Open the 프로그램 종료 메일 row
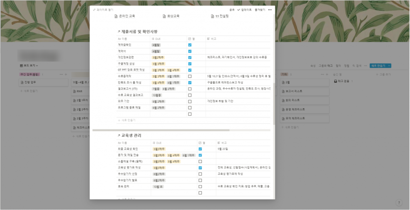The width and height of the screenshot is (410, 210). (130, 108)
